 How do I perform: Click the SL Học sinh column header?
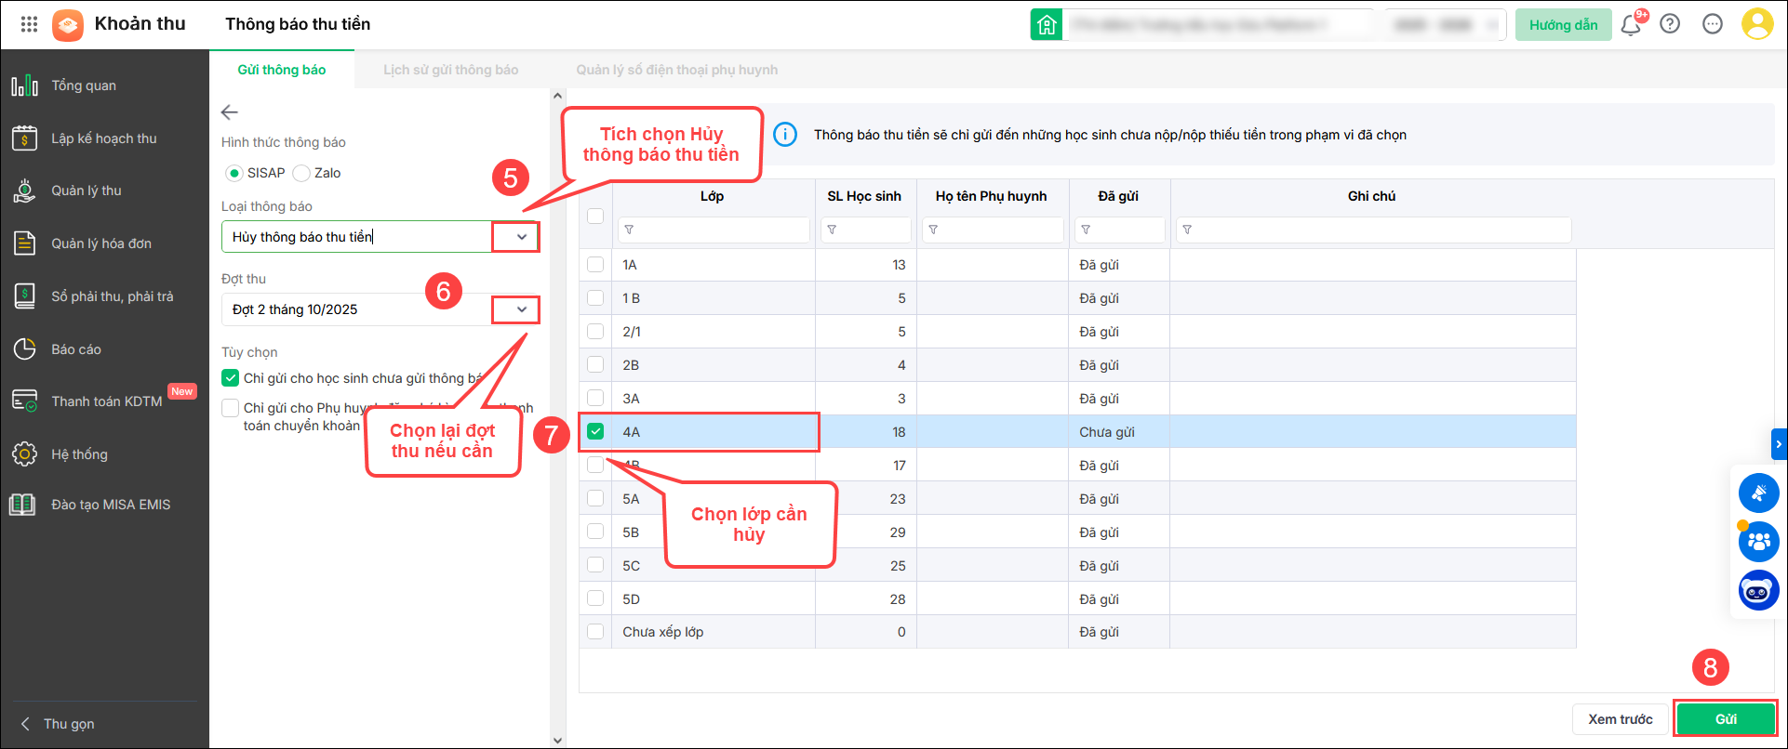(x=864, y=196)
